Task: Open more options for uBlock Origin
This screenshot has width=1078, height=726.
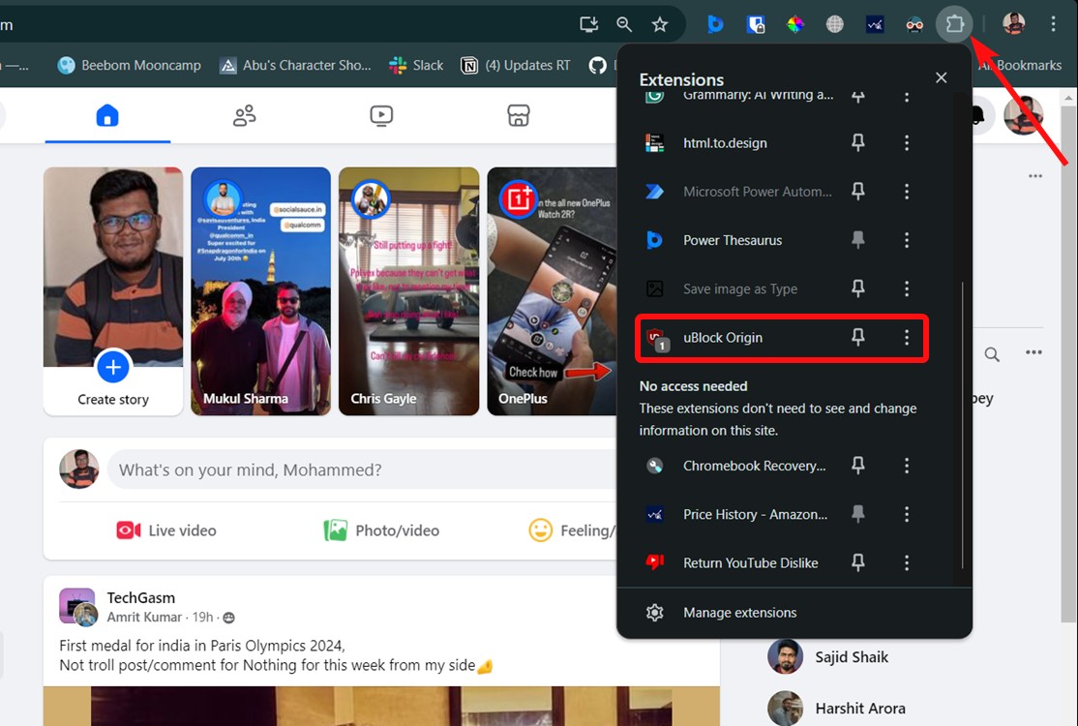Action: (x=907, y=337)
